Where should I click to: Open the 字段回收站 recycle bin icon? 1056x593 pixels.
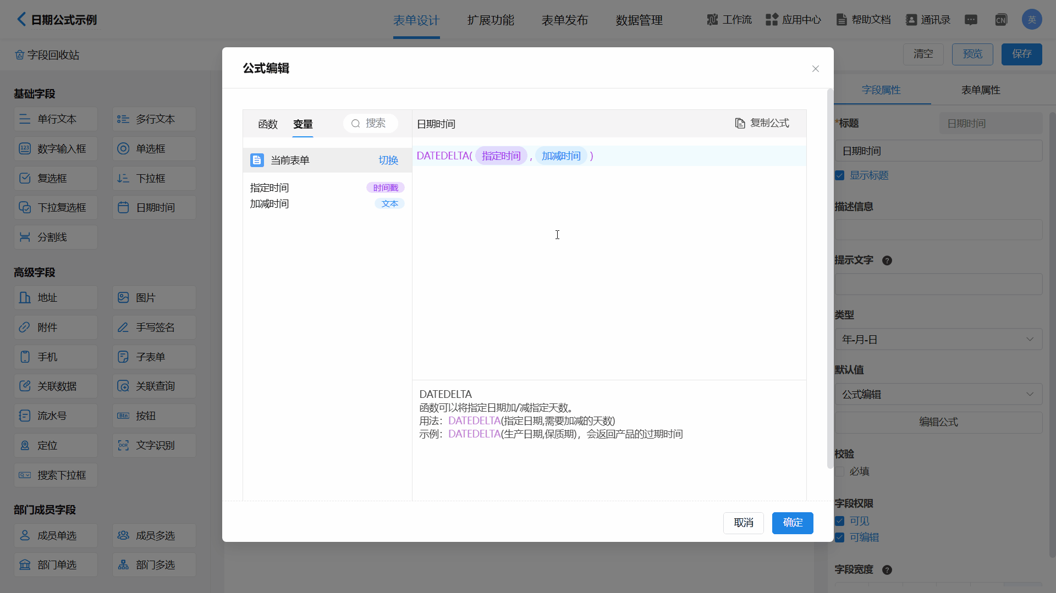pyautogui.click(x=20, y=55)
